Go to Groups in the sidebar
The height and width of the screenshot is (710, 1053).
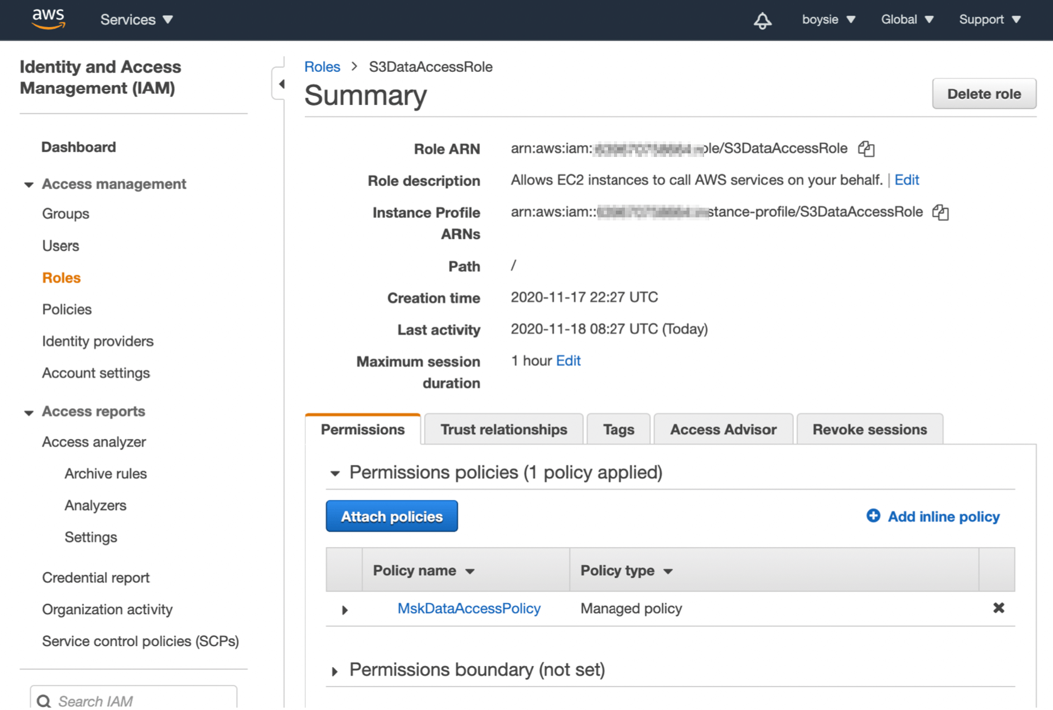66,214
